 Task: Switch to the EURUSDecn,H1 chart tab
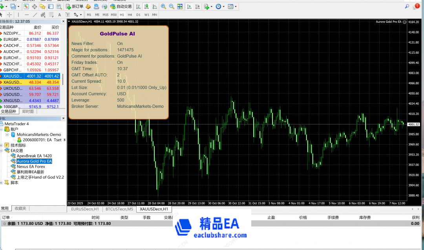point(85,209)
